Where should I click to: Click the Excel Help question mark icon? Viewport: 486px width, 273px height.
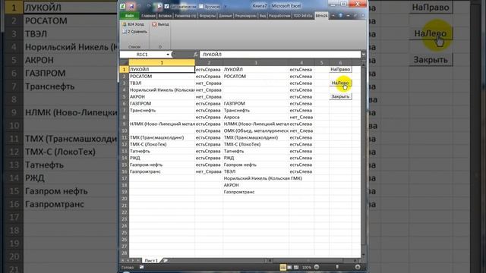(x=340, y=15)
